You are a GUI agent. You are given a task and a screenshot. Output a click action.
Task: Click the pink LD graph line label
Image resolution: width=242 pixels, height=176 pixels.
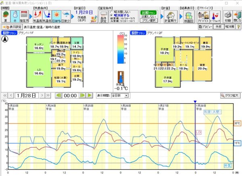(198, 132)
